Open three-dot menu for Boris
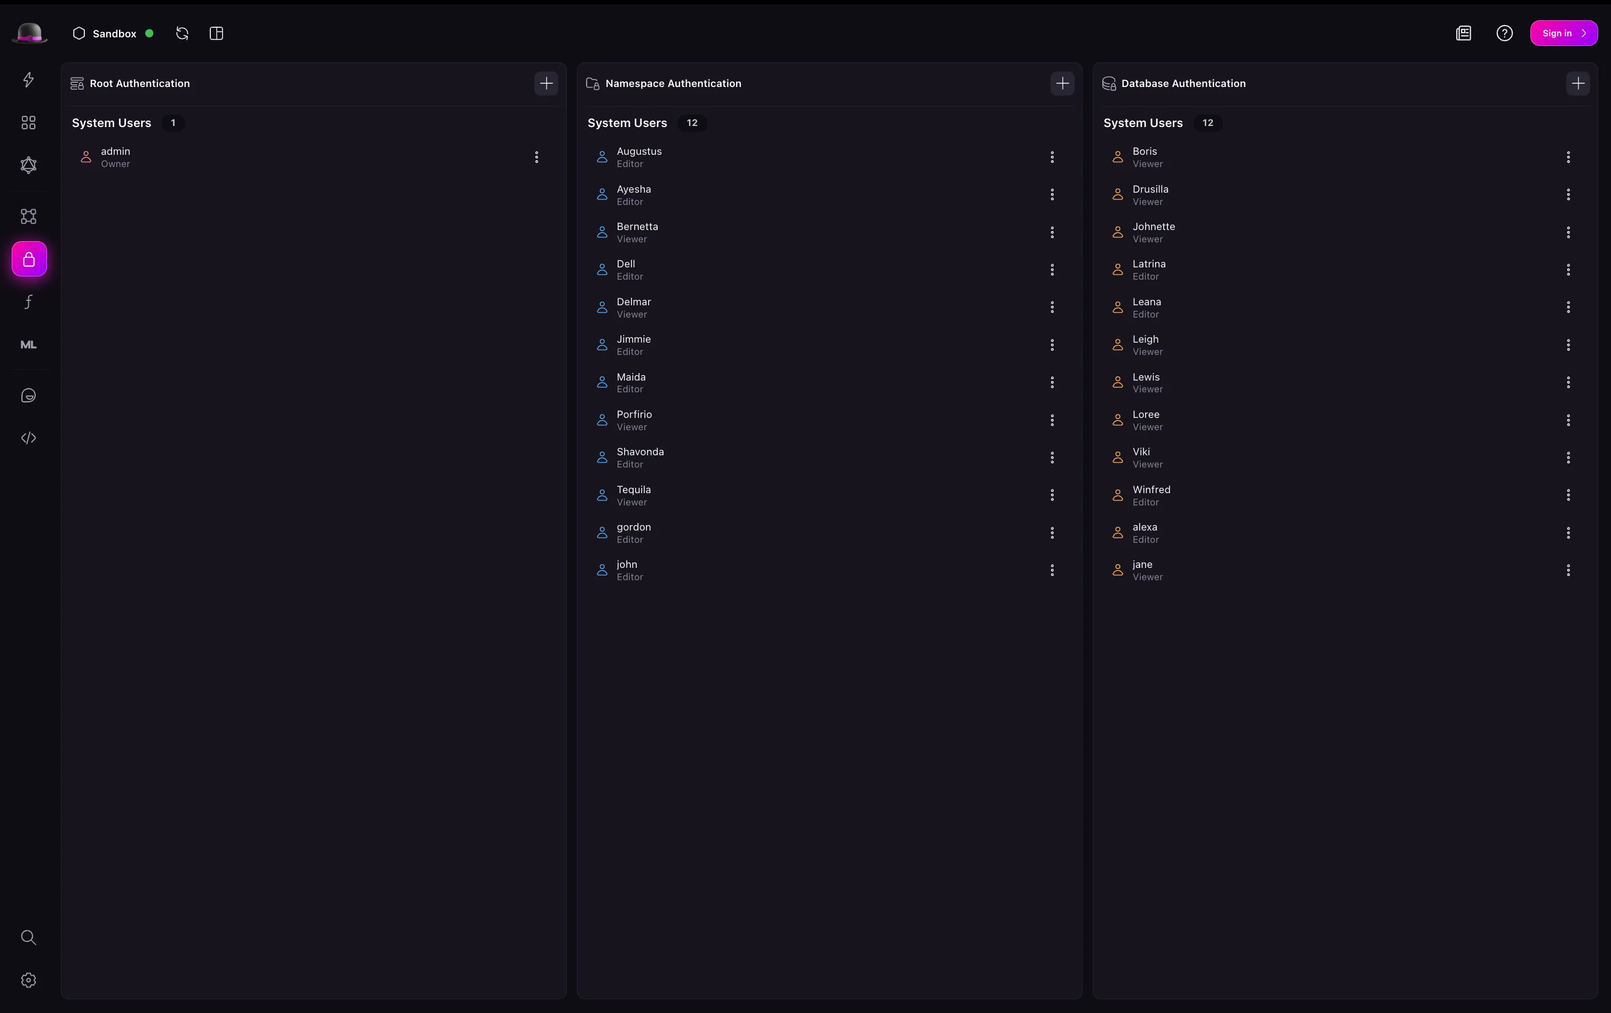This screenshot has height=1013, width=1611. [x=1568, y=157]
